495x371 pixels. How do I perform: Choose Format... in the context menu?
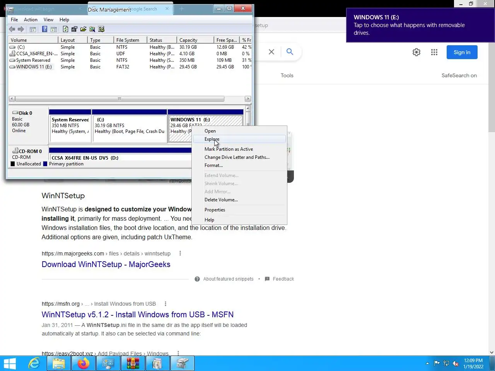[239, 165]
